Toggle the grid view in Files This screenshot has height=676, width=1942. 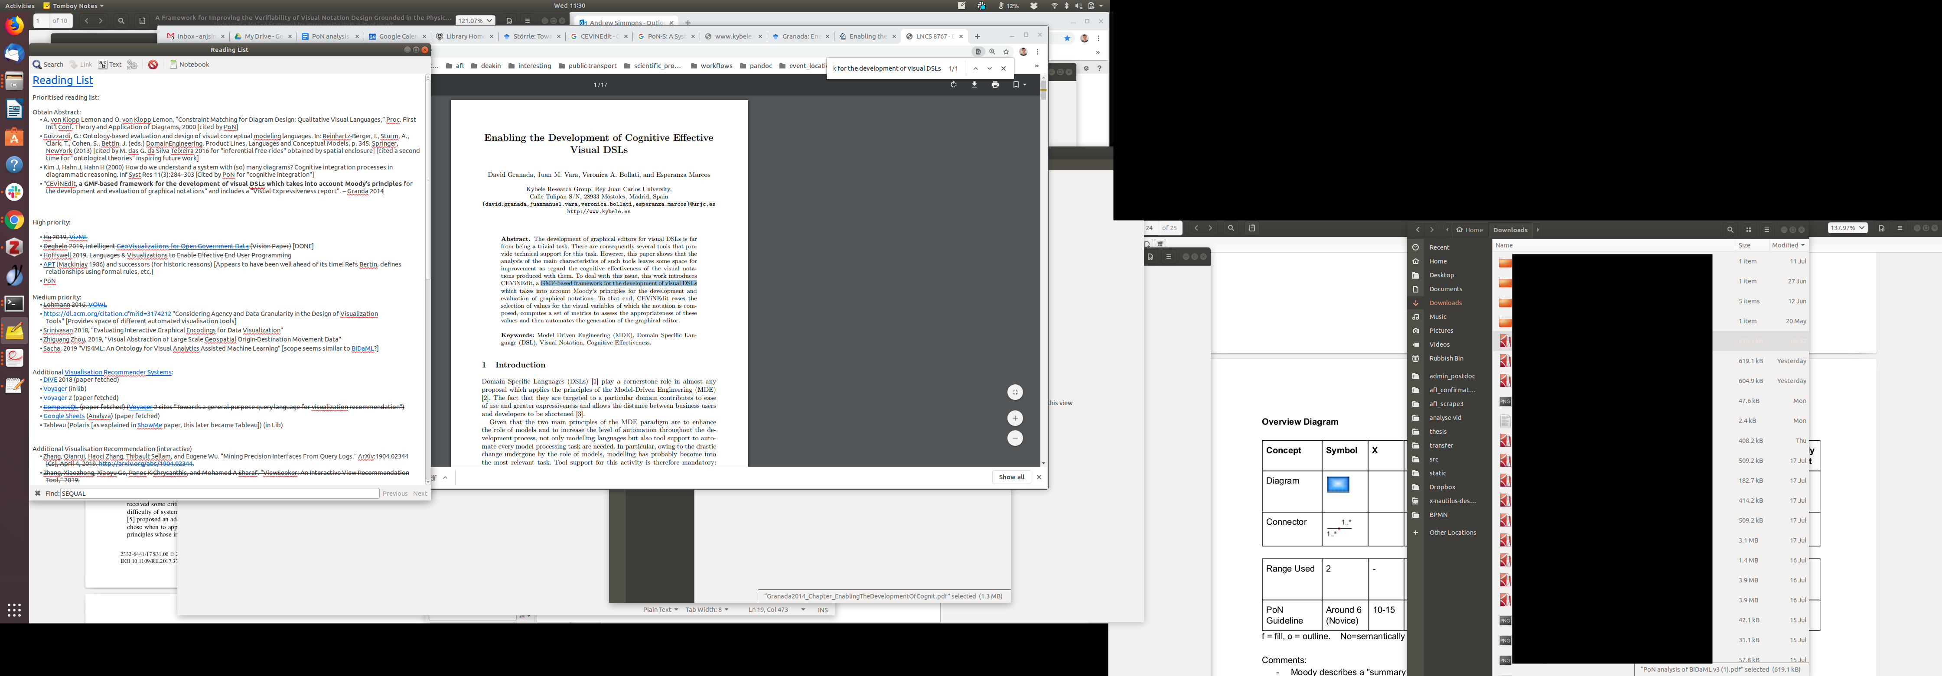pyautogui.click(x=1748, y=230)
